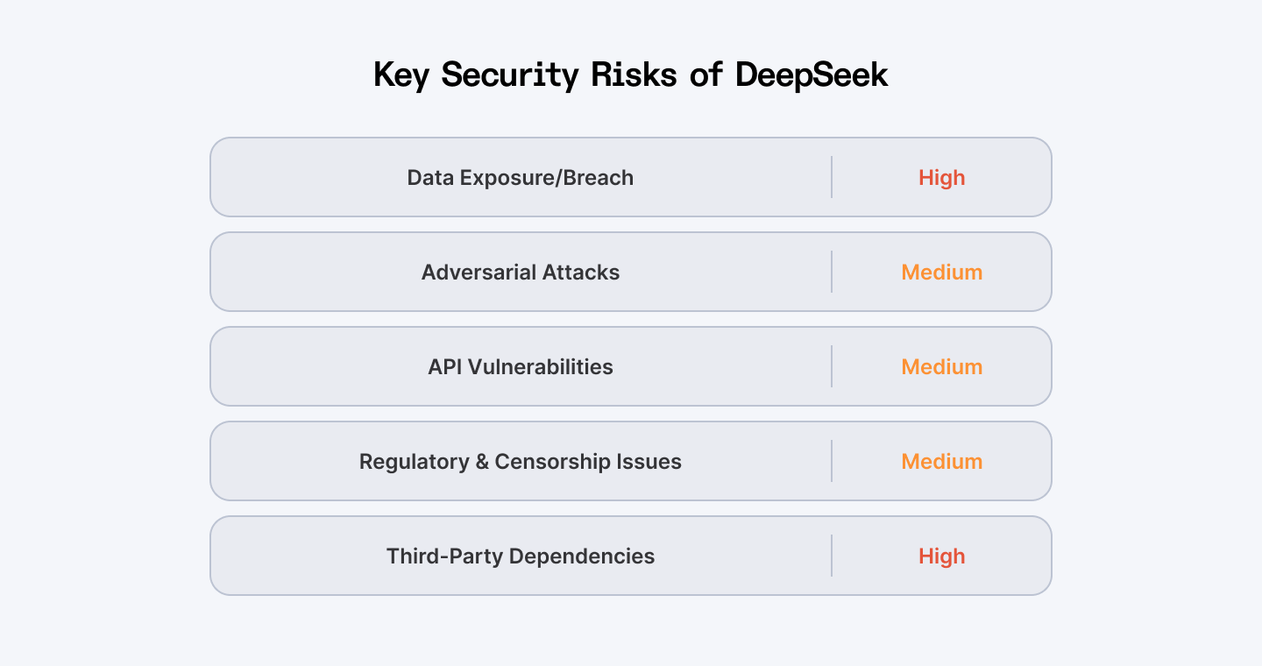Image resolution: width=1262 pixels, height=666 pixels.
Task: Click Medium rating for Regulatory & Censorship Issues
Action: point(942,462)
